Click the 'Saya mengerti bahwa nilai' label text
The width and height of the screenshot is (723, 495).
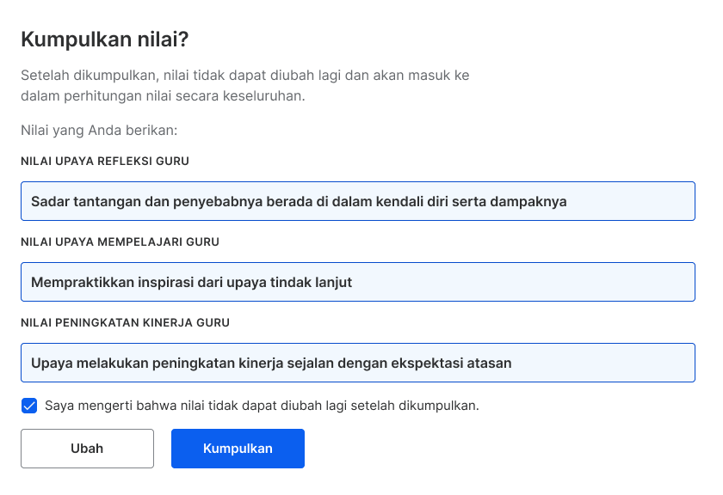pos(262,406)
